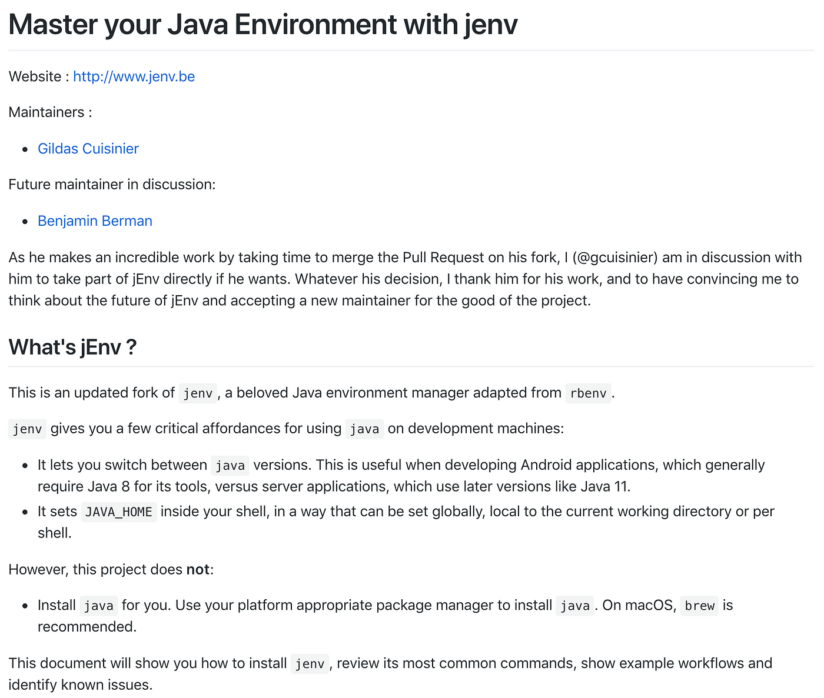
Task: Click the jenv code tag beginning 'gives you' line
Action: click(28, 429)
